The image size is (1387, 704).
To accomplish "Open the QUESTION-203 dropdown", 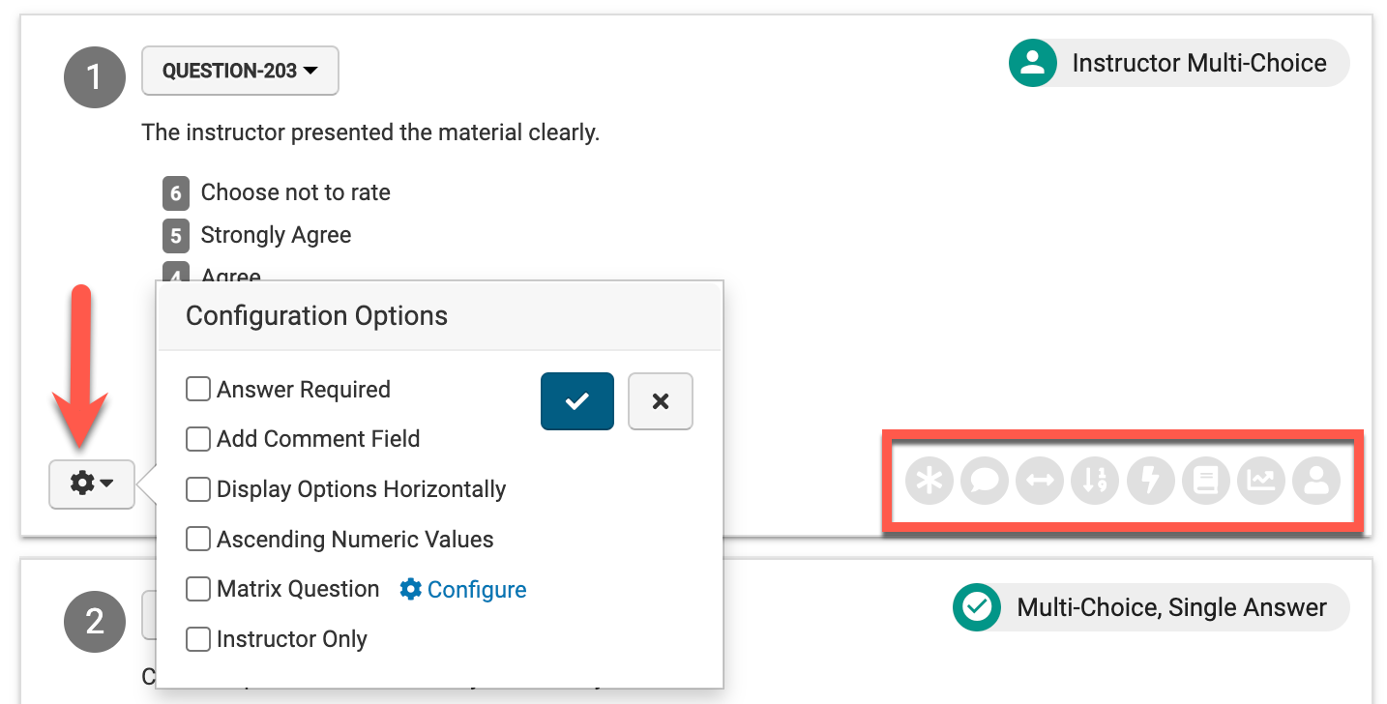I will pyautogui.click(x=240, y=71).
